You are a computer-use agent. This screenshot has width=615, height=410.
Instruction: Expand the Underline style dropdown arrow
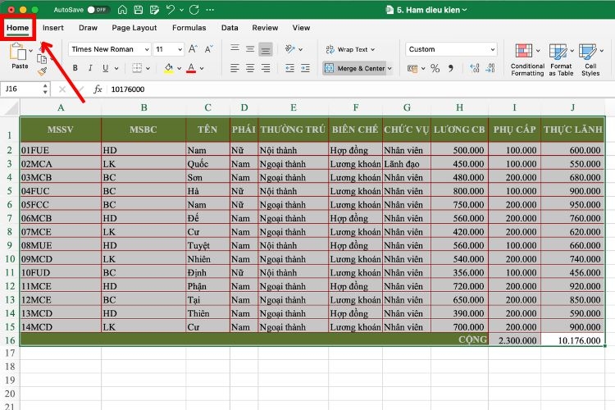coord(116,68)
